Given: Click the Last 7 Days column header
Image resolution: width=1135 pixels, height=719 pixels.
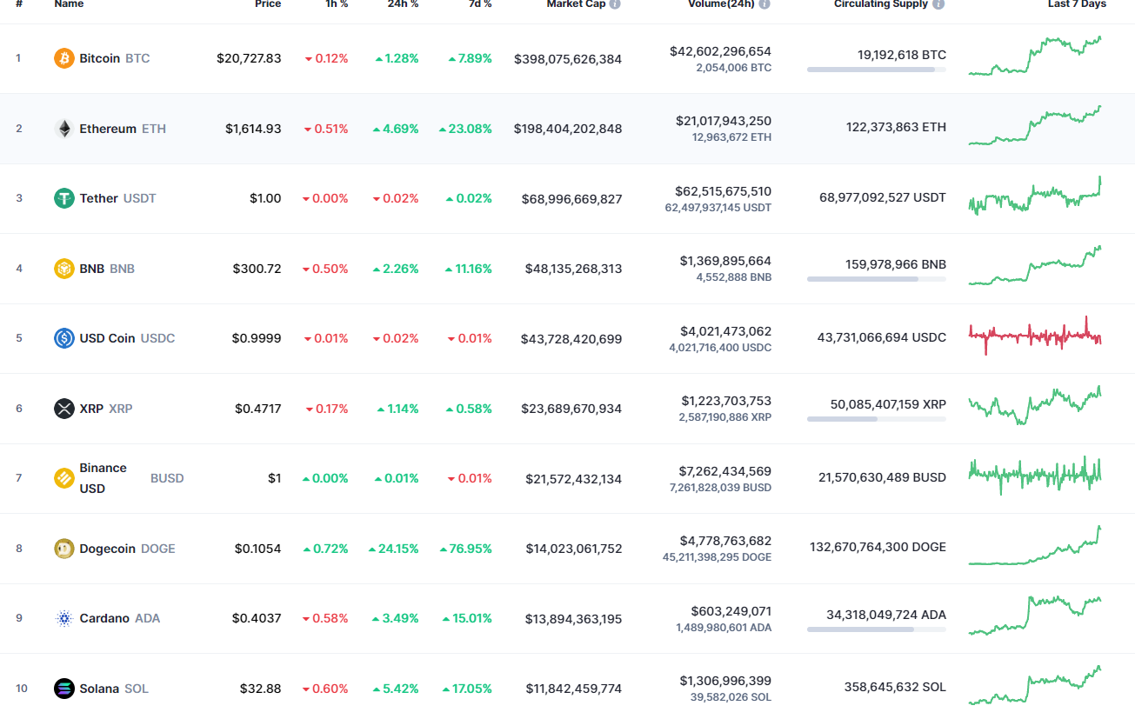Looking at the screenshot, I should coord(1077,3).
